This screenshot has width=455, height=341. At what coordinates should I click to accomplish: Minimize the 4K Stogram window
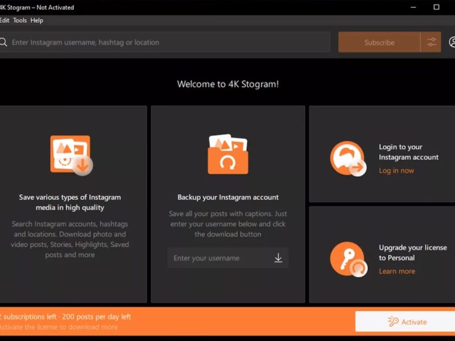pos(413,7)
